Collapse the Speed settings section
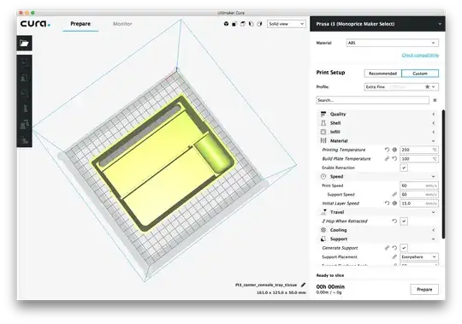 [377, 177]
